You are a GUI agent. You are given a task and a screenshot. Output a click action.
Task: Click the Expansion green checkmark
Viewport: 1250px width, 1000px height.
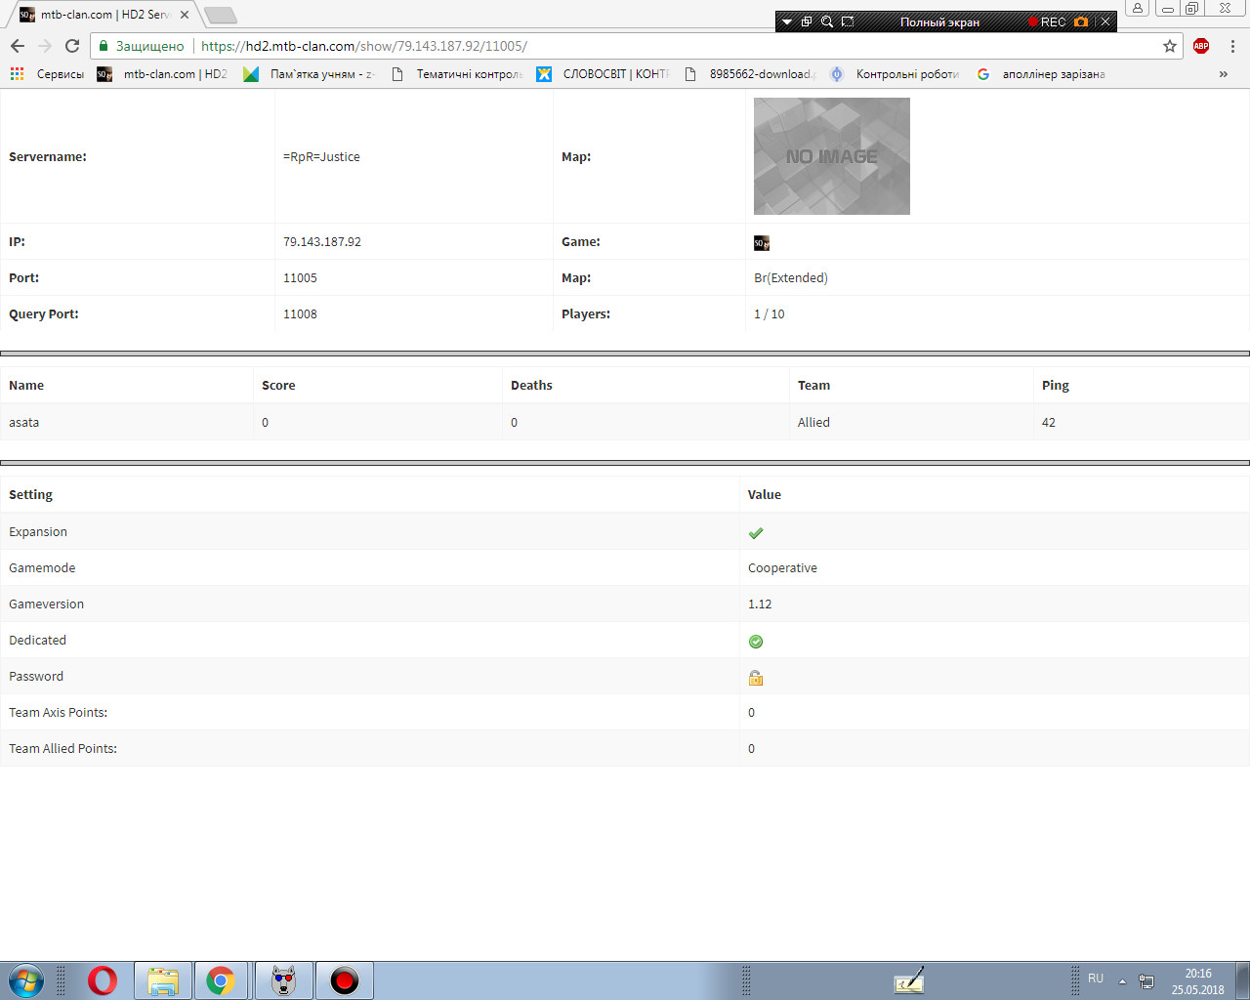coord(756,533)
